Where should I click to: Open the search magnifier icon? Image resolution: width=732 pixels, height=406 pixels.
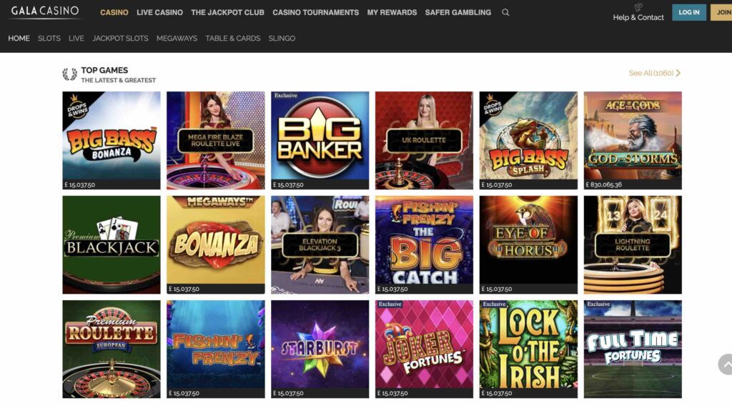[x=505, y=13]
